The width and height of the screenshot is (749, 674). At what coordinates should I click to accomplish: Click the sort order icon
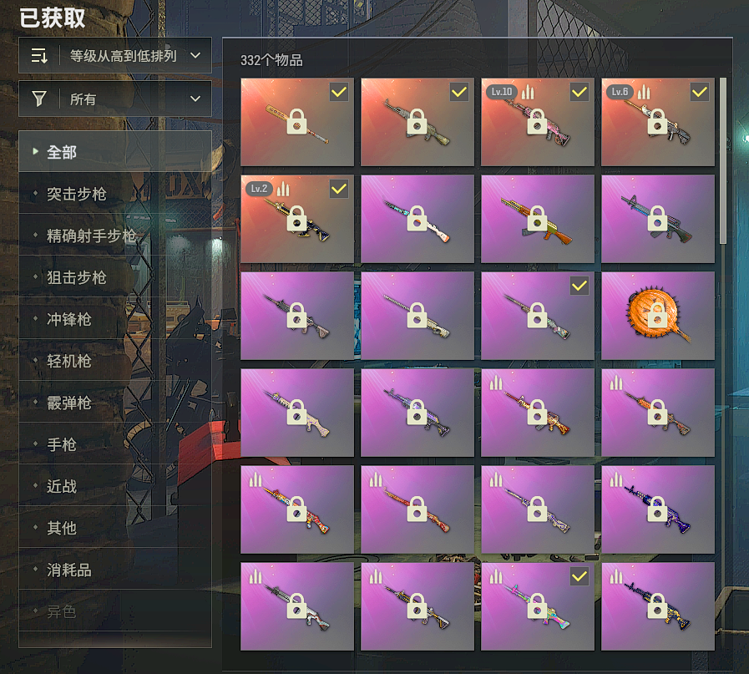(38, 55)
